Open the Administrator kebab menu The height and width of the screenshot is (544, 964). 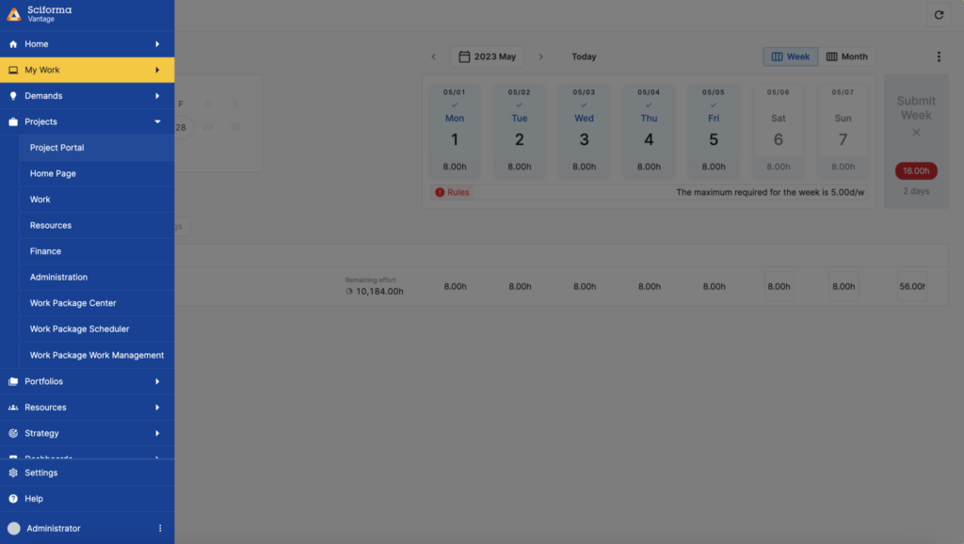(160, 528)
